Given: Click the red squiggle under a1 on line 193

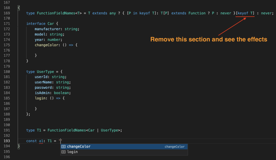Looking at the screenshot, I should pyautogui.click(x=41, y=143).
